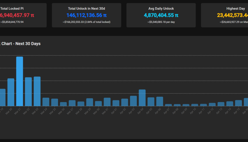The width and height of the screenshot is (248, 142).
Task: Select the Mar 25 bar
Action: tap(55, 102)
